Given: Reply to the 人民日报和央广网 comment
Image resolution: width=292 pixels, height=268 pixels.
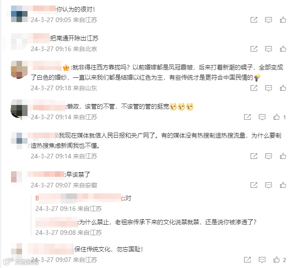Looking at the screenshot, I should point(268,156).
